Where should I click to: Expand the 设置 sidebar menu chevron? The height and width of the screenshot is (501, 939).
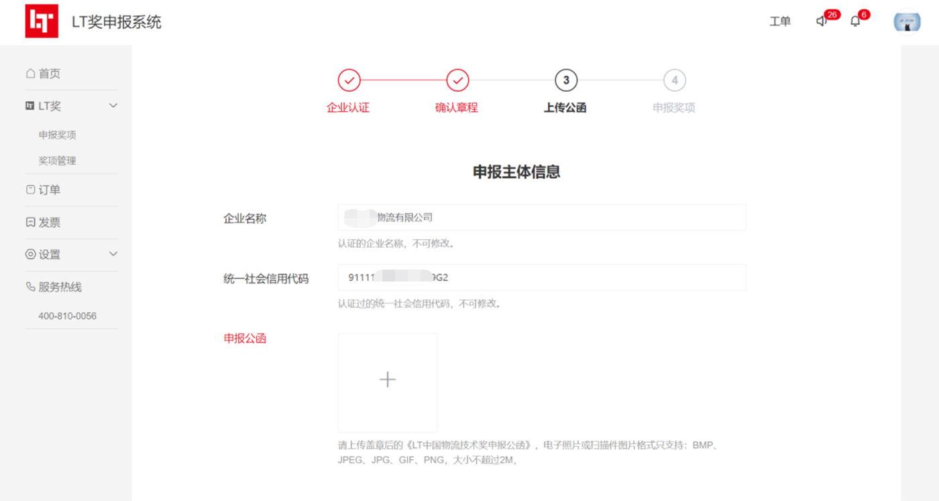click(113, 254)
